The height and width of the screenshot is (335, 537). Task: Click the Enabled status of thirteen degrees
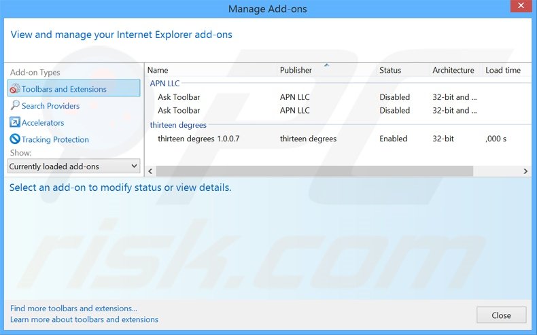(x=393, y=139)
